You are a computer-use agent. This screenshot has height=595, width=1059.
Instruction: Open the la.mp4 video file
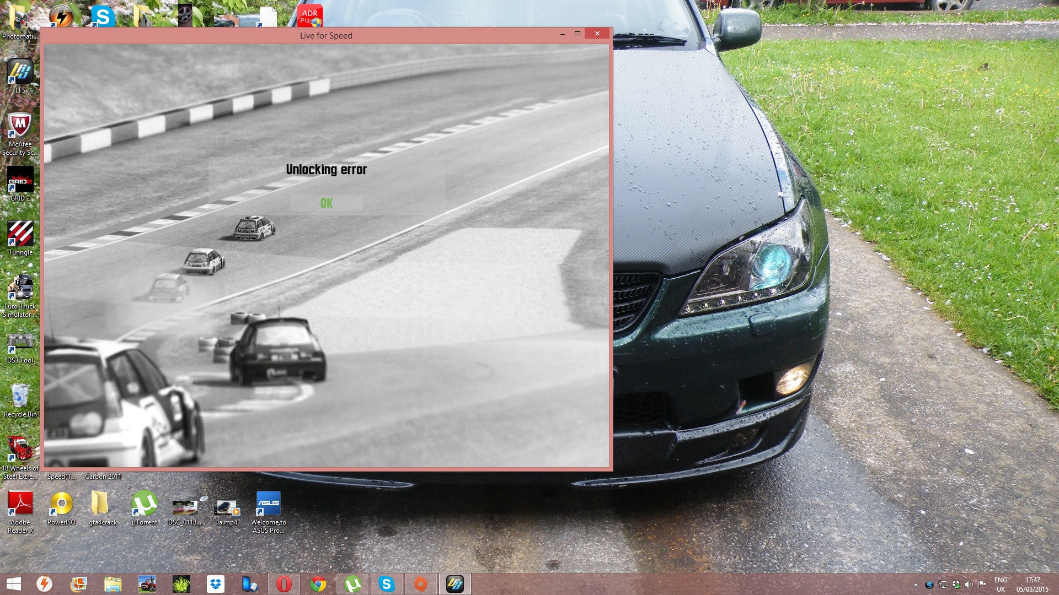coord(227,507)
